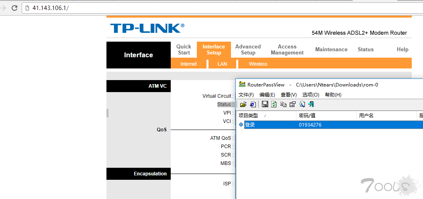Screen dimensions: 423x199
Task: Click the Find magnifier toolbar icon
Action: click(302, 105)
